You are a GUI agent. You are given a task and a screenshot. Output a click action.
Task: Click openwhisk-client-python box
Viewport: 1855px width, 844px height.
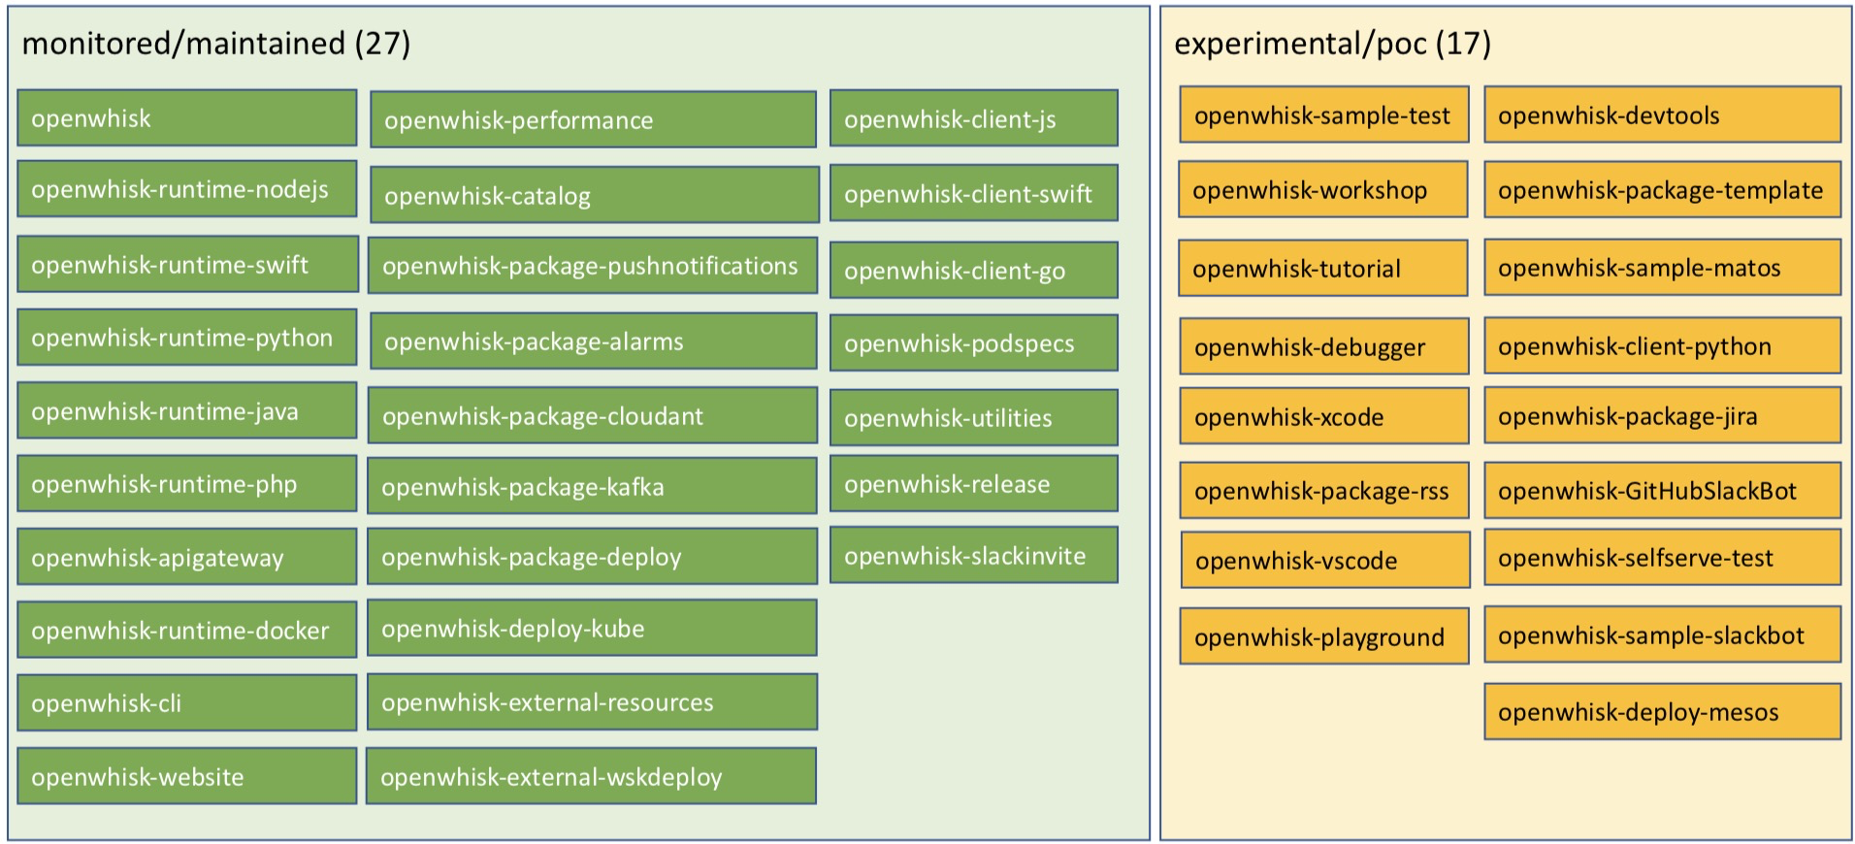point(1663,345)
